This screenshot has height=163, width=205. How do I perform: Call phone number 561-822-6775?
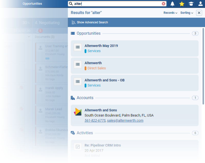(95, 121)
